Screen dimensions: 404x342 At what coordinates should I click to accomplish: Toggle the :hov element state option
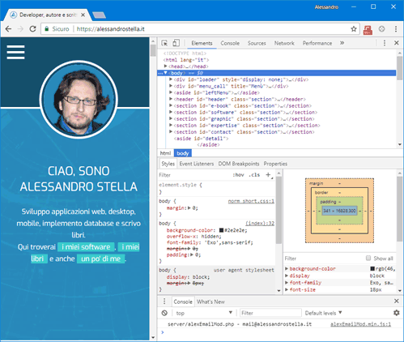pyautogui.click(x=238, y=175)
